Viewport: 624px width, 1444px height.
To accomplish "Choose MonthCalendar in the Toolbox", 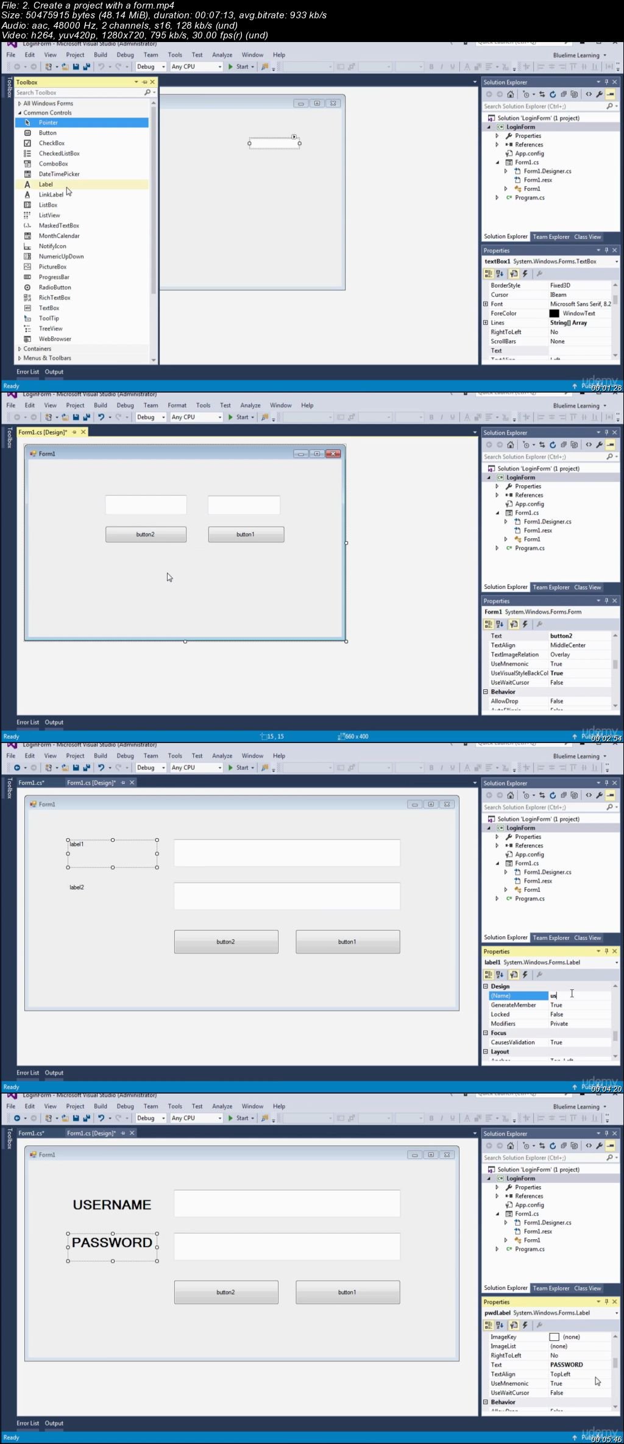I will (82, 236).
